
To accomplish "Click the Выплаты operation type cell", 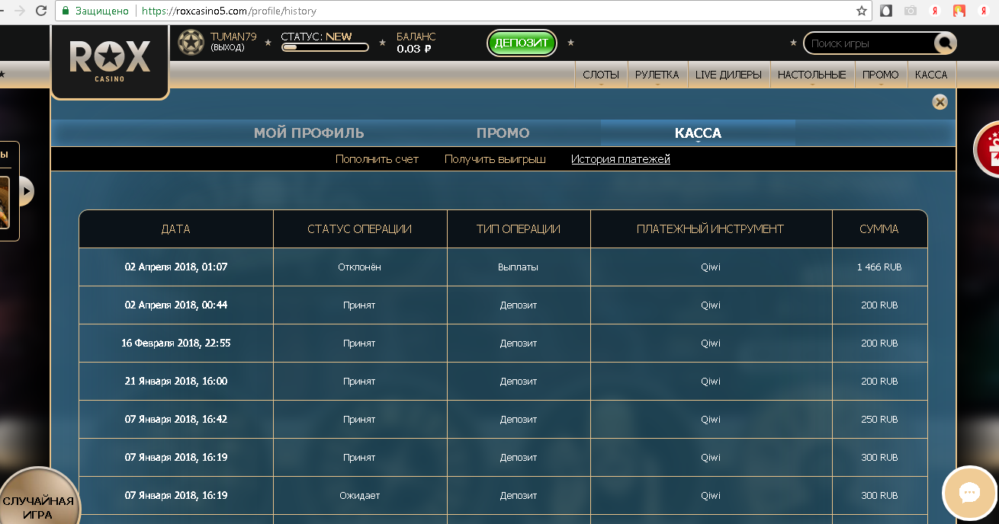I will 519,267.
